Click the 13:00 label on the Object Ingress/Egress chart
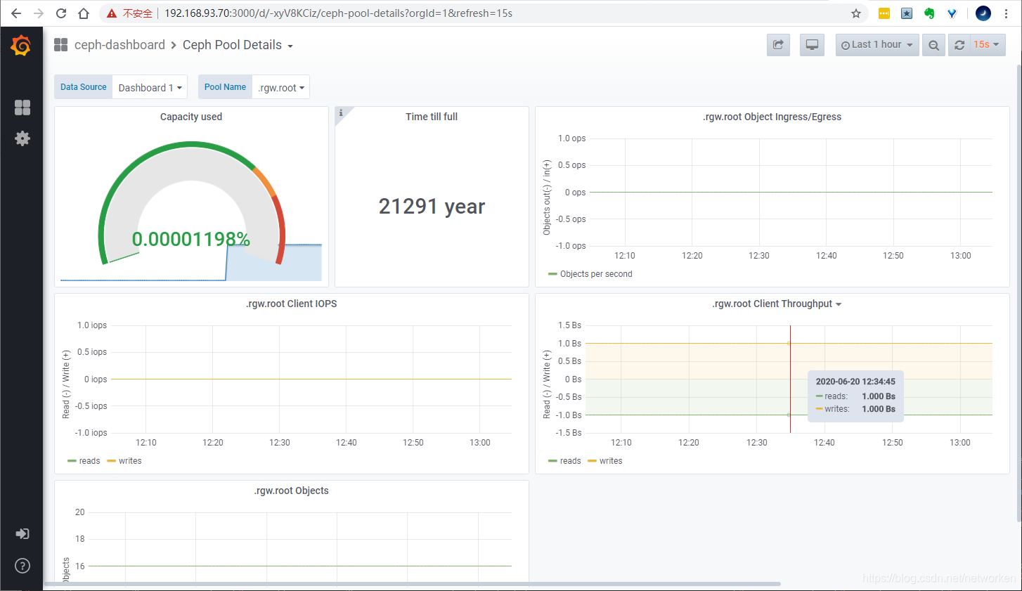Screen dimensions: 1022x591 [961, 256]
